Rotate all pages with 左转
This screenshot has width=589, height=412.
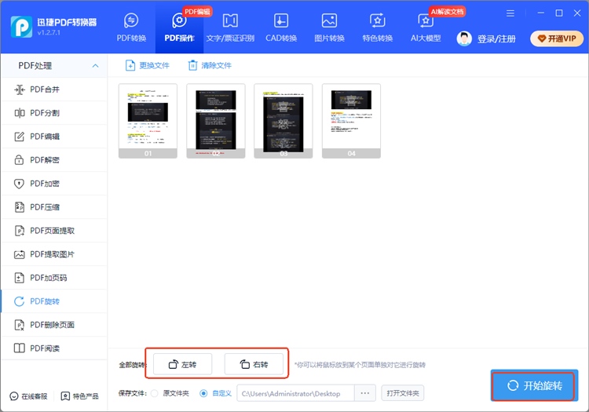[182, 364]
